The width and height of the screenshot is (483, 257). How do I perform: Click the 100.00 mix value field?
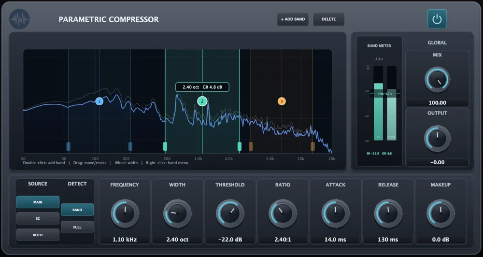(437, 102)
